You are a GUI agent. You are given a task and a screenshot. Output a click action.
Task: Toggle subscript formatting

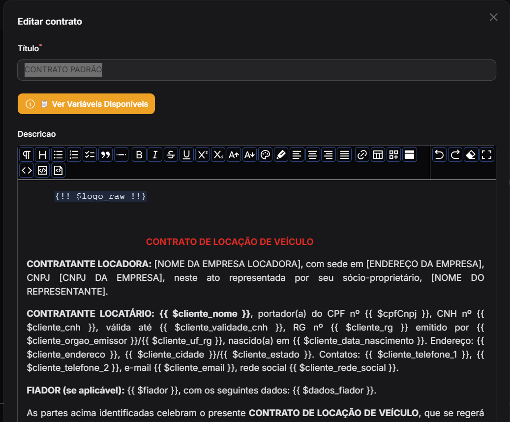[x=218, y=154]
